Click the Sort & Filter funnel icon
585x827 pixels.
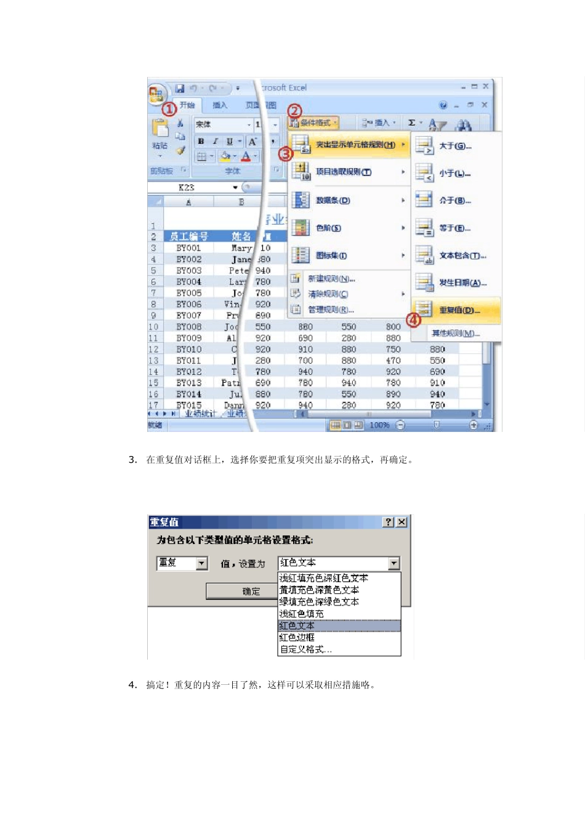coord(437,125)
